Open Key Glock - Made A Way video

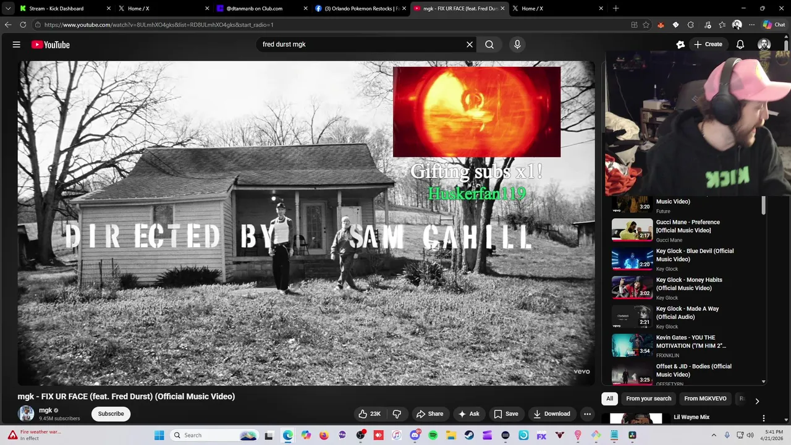(x=632, y=316)
